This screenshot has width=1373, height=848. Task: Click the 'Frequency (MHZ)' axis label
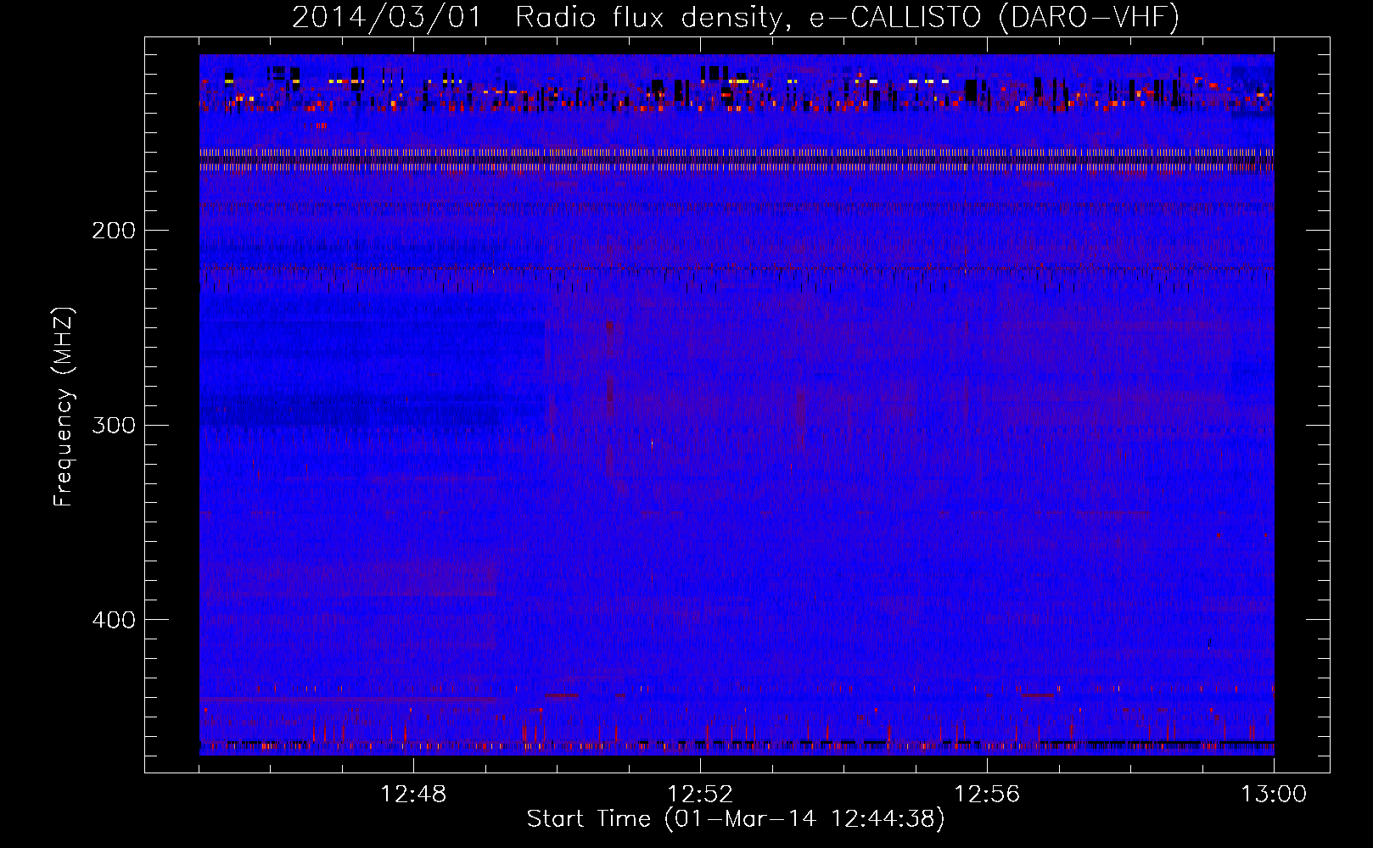tap(64, 407)
